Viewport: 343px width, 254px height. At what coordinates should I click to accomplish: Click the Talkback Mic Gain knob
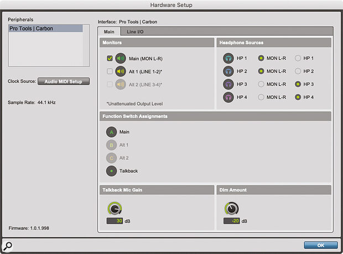[115, 209]
